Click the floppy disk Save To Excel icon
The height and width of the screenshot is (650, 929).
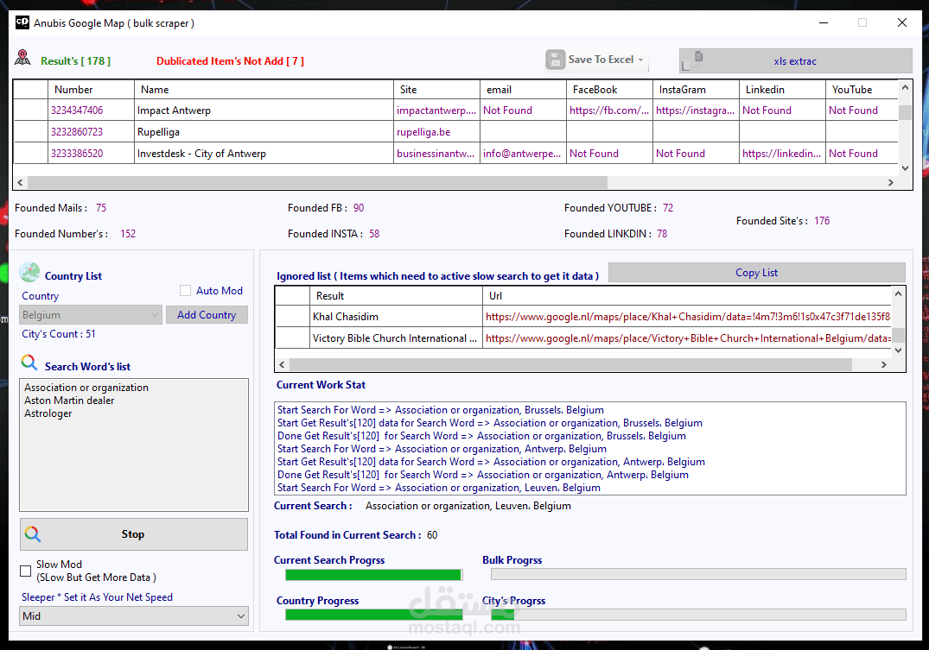click(555, 60)
